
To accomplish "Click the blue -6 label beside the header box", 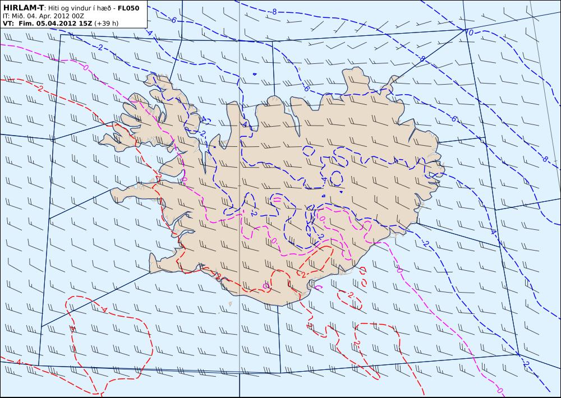I will pos(173,20).
